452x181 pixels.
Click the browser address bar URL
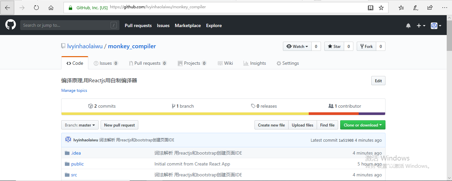click(x=158, y=7)
